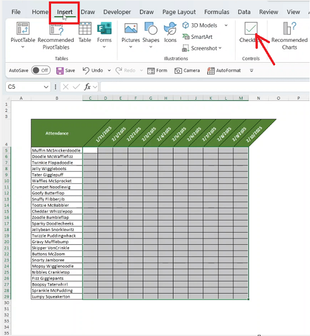Image resolution: width=310 pixels, height=336 pixels.
Task: Select row 30 header
Action: tap(6, 303)
